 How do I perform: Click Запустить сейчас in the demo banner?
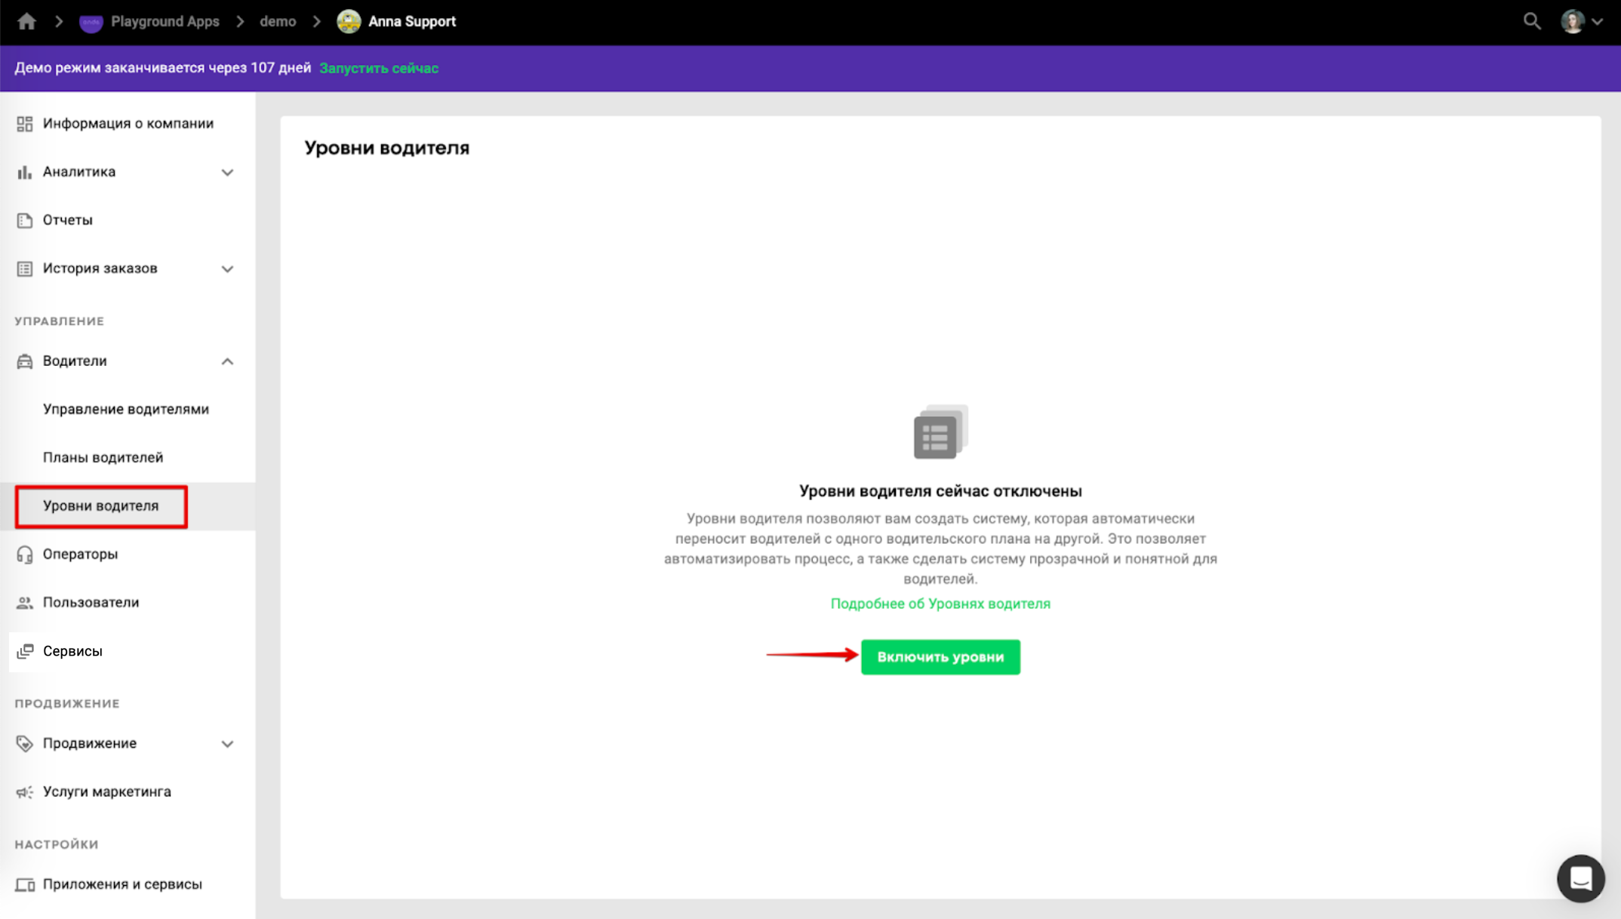coord(378,68)
